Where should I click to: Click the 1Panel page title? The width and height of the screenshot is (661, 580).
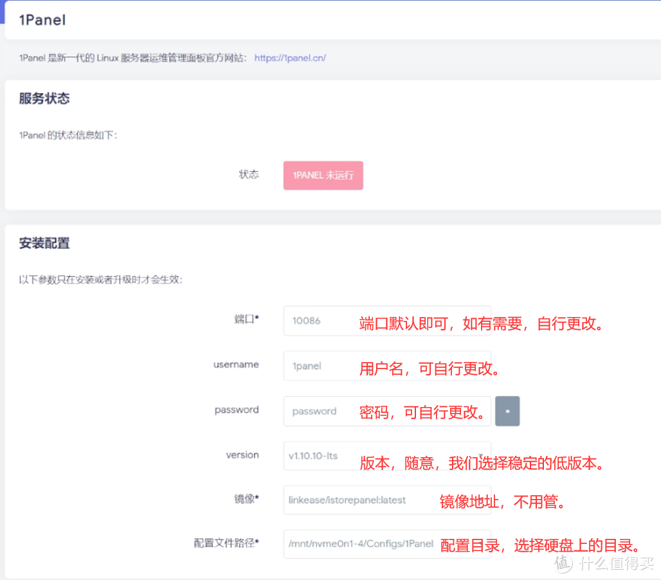coord(41,20)
